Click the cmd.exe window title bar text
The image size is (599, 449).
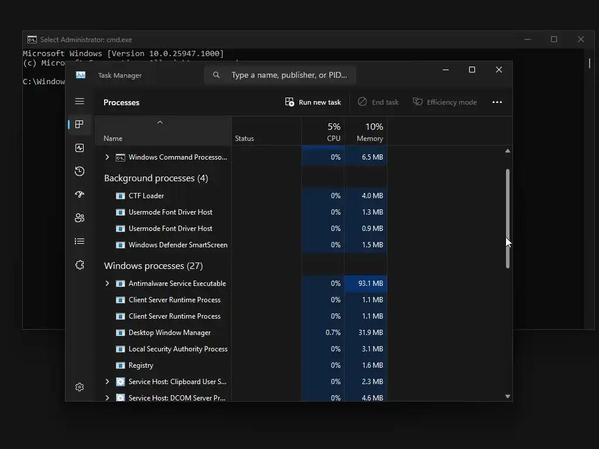(86, 39)
